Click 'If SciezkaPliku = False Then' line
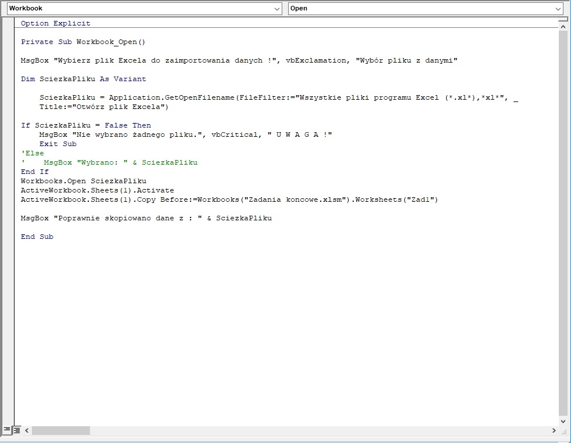 pos(86,125)
